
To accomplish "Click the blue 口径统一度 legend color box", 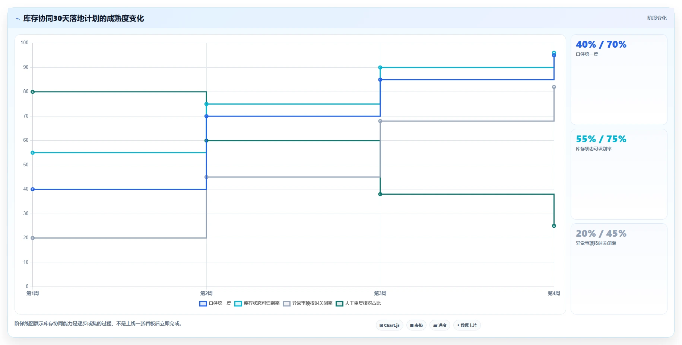I will pyautogui.click(x=203, y=304).
